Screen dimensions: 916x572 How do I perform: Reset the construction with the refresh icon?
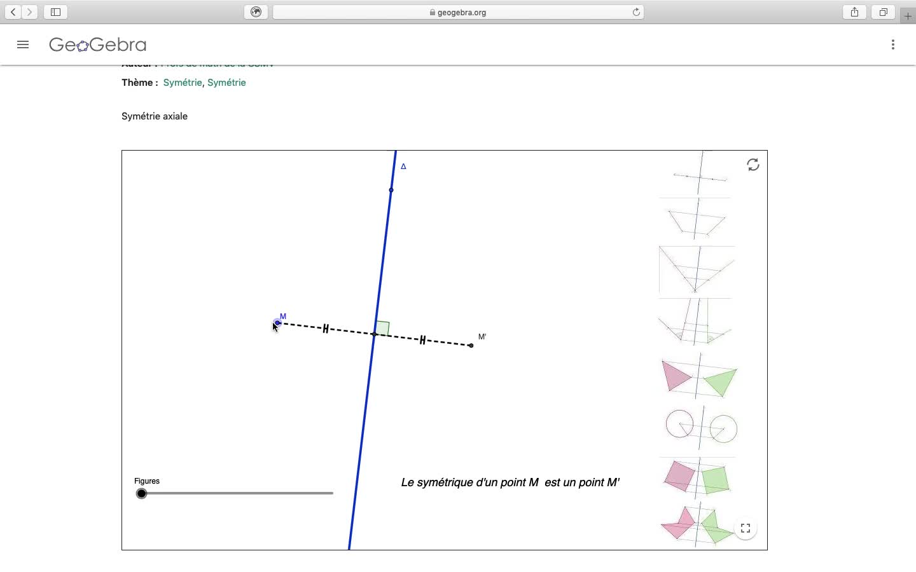tap(753, 165)
